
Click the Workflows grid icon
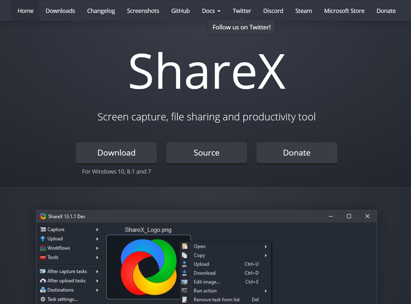click(x=43, y=248)
